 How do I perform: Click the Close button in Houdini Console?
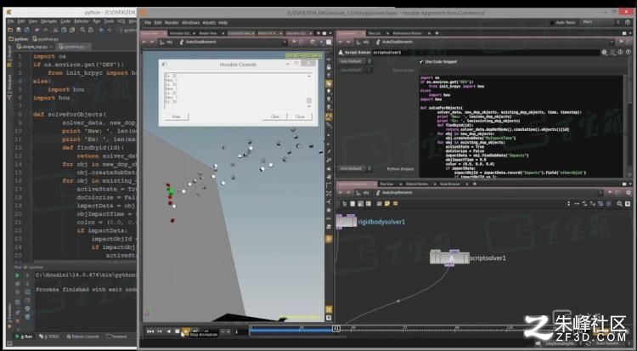point(300,116)
